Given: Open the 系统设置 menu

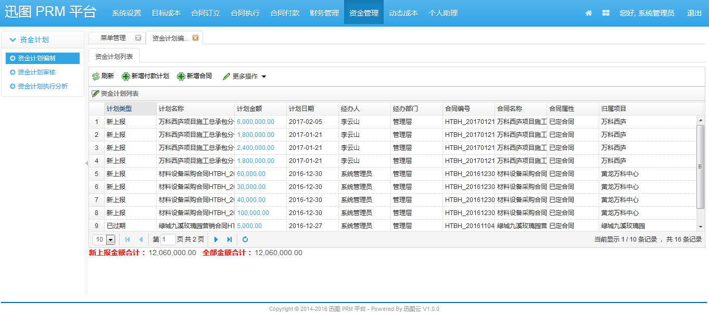Looking at the screenshot, I should (126, 13).
